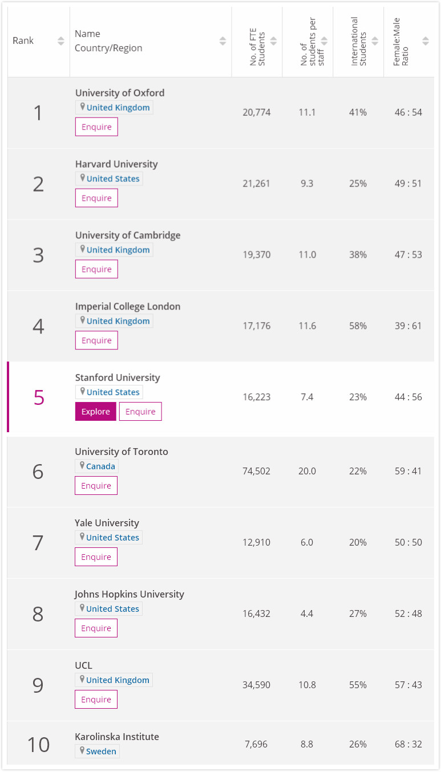
Task: Sort by No. of FTE Students arrows
Action: point(274,41)
